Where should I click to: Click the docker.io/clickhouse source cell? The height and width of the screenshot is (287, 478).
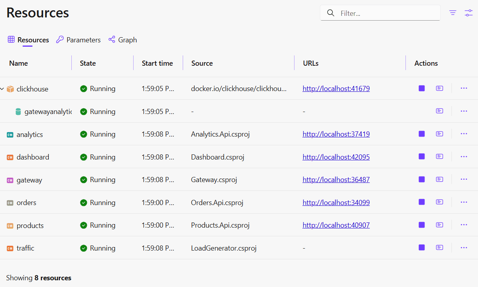(x=239, y=89)
